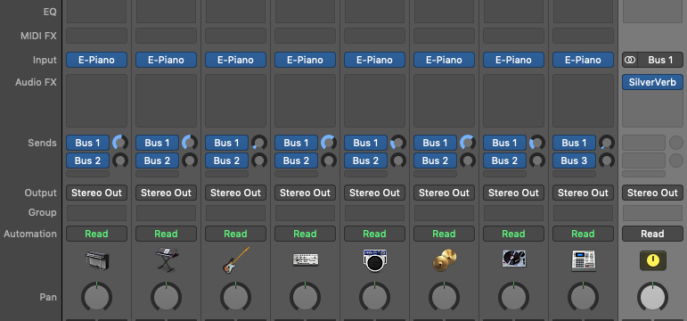Click the electric piano channel strip icon

pos(97,260)
